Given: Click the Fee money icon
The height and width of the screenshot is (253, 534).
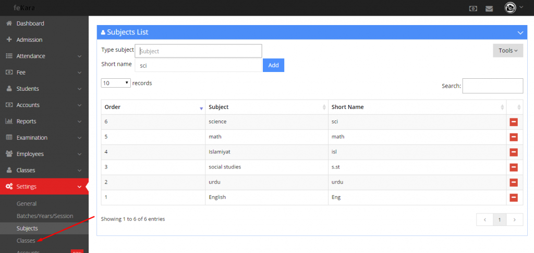Looking at the screenshot, I should click(9, 72).
